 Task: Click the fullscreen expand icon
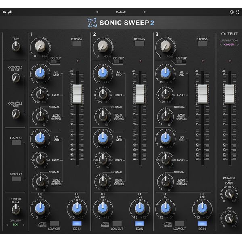coord(237,12)
